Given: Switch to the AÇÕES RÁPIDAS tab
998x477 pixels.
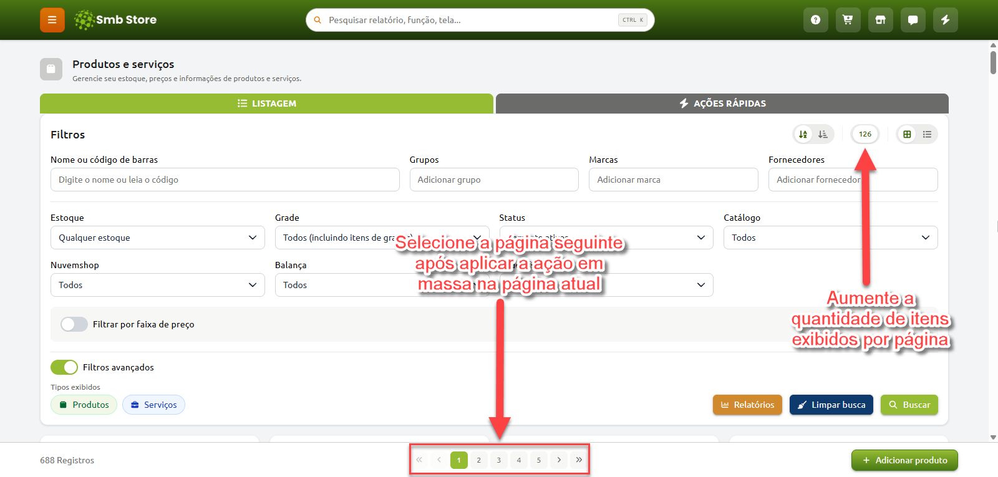Looking at the screenshot, I should [x=722, y=104].
